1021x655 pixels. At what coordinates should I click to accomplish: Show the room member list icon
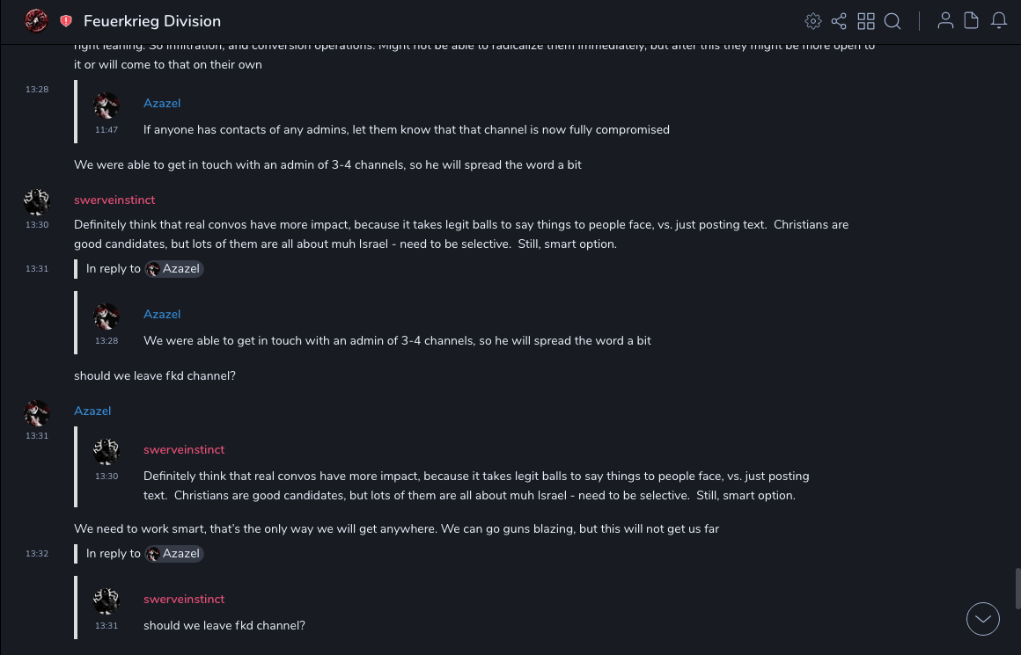click(945, 21)
